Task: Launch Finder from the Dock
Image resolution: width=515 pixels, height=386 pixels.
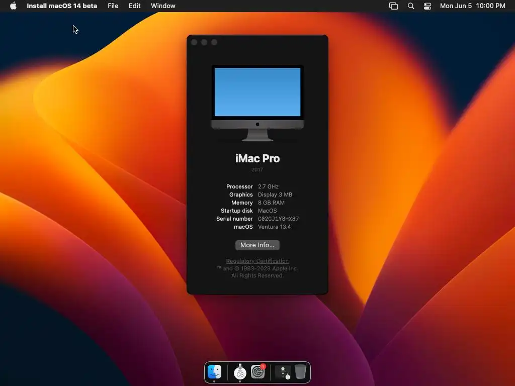Action: click(x=214, y=372)
